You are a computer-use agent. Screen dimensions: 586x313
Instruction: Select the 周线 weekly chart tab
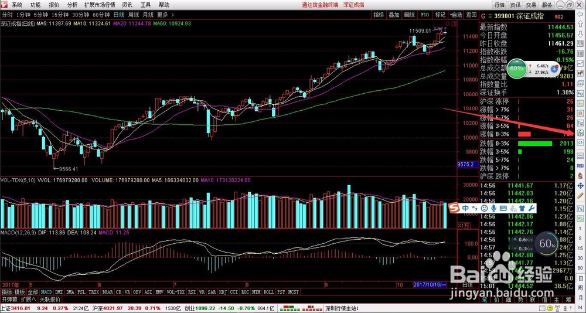point(134,15)
